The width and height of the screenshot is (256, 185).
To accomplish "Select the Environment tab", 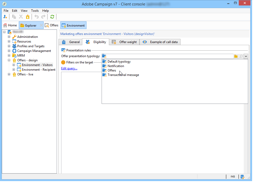I will 73,26.
